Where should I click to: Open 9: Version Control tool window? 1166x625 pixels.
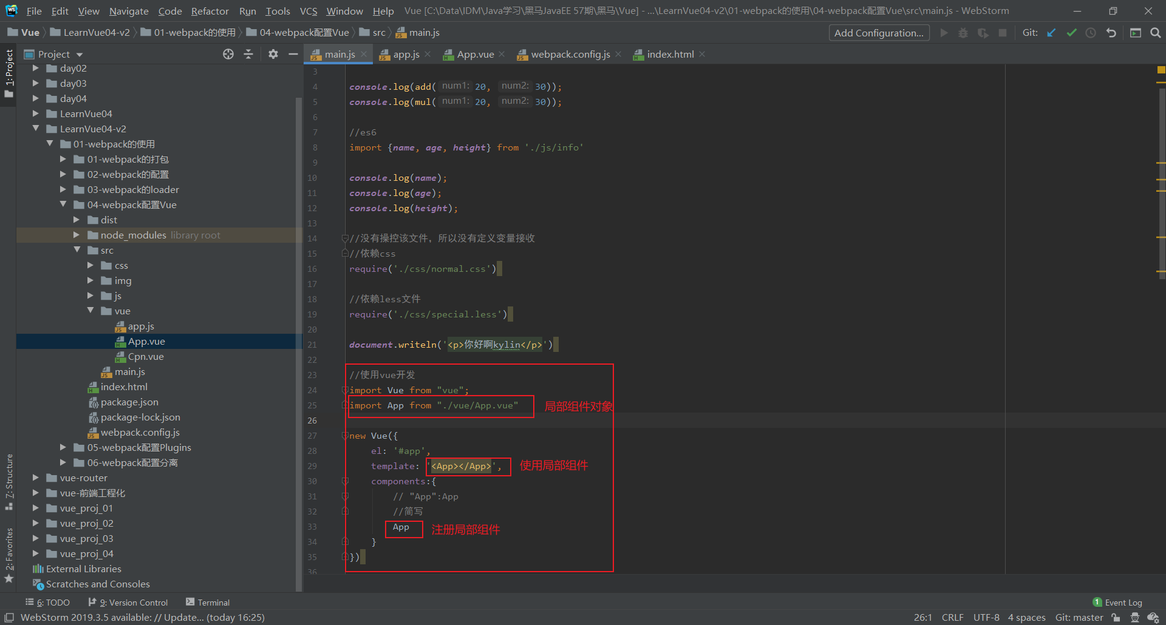[x=128, y=603]
